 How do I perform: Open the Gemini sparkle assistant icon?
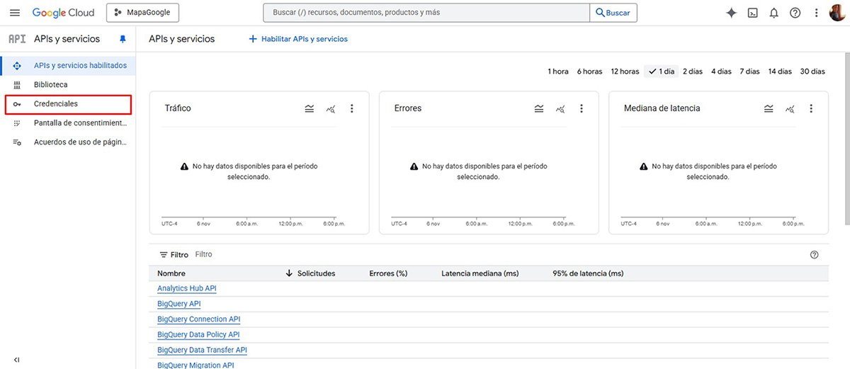click(x=732, y=13)
